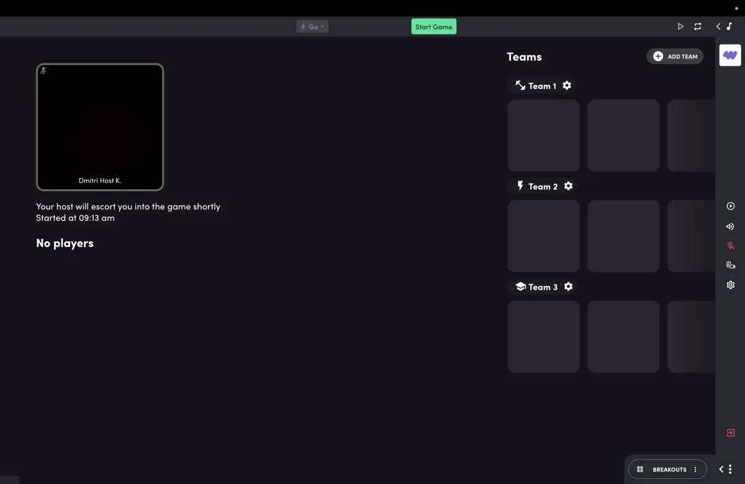This screenshot has height=484, width=745.
Task: Open the speaker volume control
Action: (731, 226)
